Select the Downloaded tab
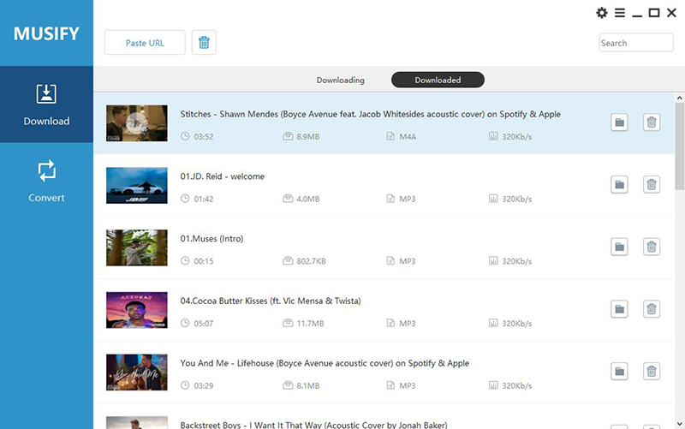Viewport: 685px width, 429px height. [x=438, y=80]
